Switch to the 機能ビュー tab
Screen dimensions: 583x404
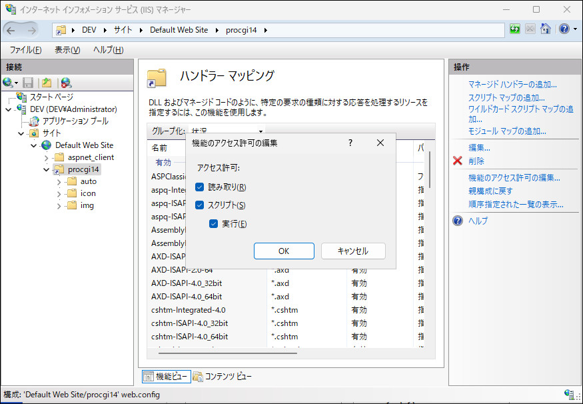pos(167,377)
